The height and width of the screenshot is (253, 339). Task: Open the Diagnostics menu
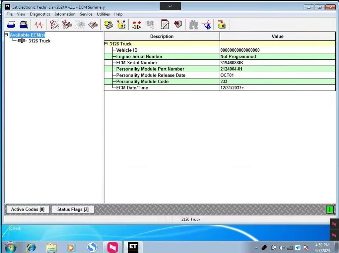click(x=40, y=14)
